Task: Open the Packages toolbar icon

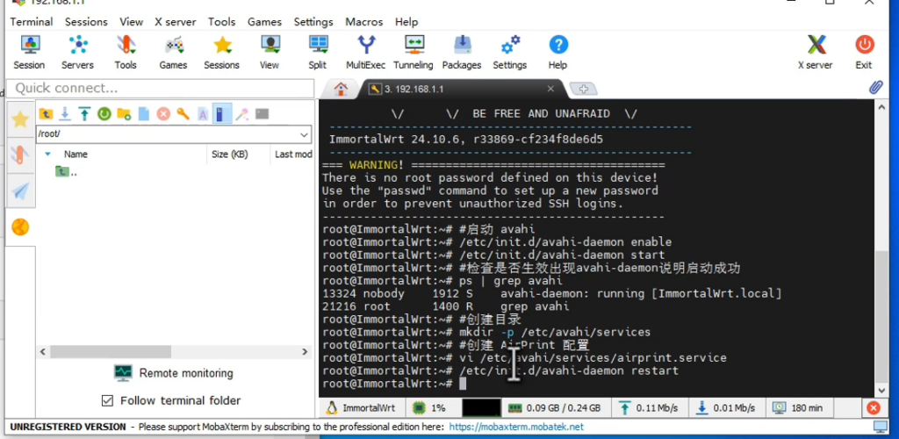Action: (x=462, y=52)
